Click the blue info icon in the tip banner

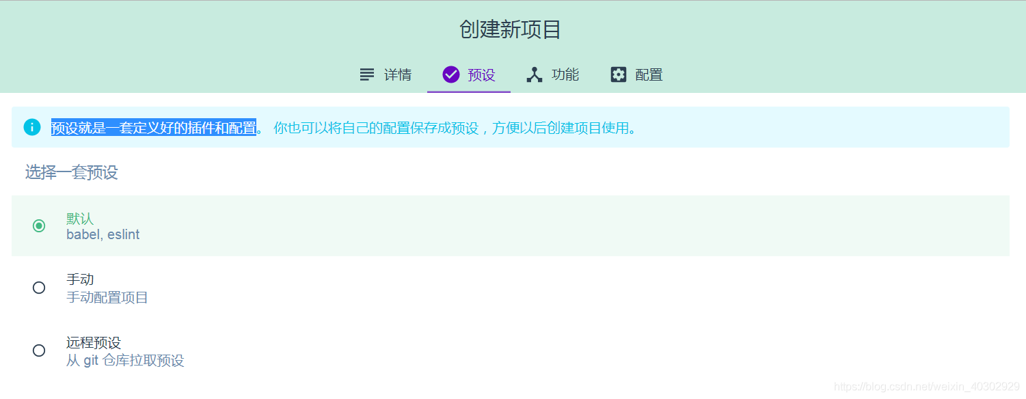(32, 127)
